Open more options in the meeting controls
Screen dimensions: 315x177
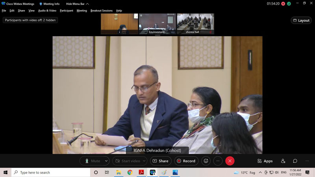(x=218, y=161)
